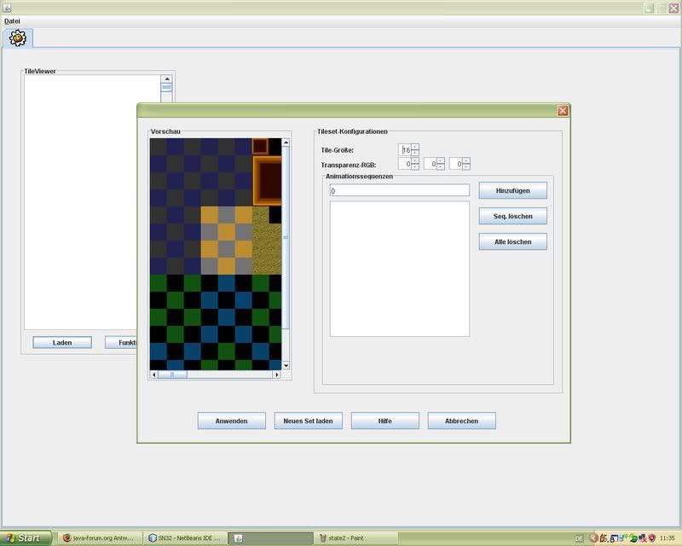Screen dimensions: 682x546
Task: Click the Vorschau horizontal scrollbar thumb
Action: coord(172,375)
